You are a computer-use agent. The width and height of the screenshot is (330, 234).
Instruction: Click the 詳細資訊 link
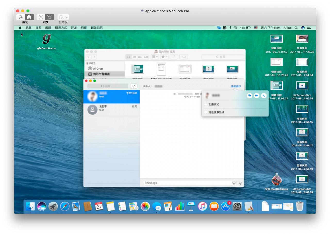coord(236,86)
